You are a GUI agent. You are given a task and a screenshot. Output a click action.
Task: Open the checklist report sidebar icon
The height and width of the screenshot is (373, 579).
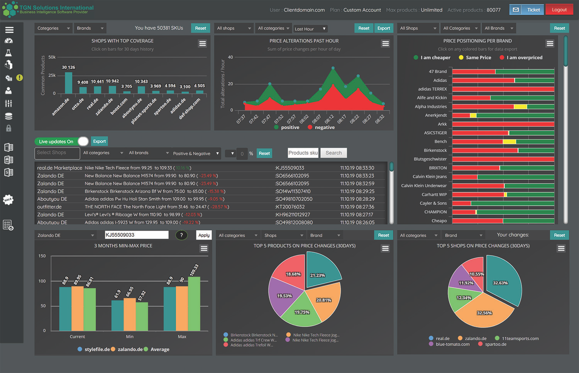(x=8, y=225)
